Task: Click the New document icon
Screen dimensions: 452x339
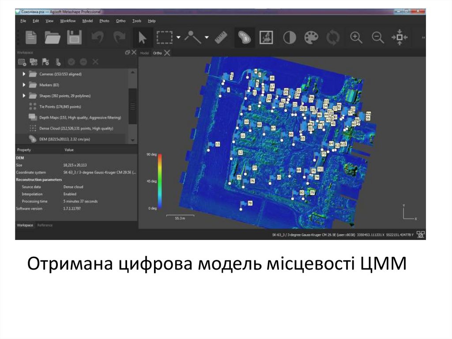Action: point(31,38)
